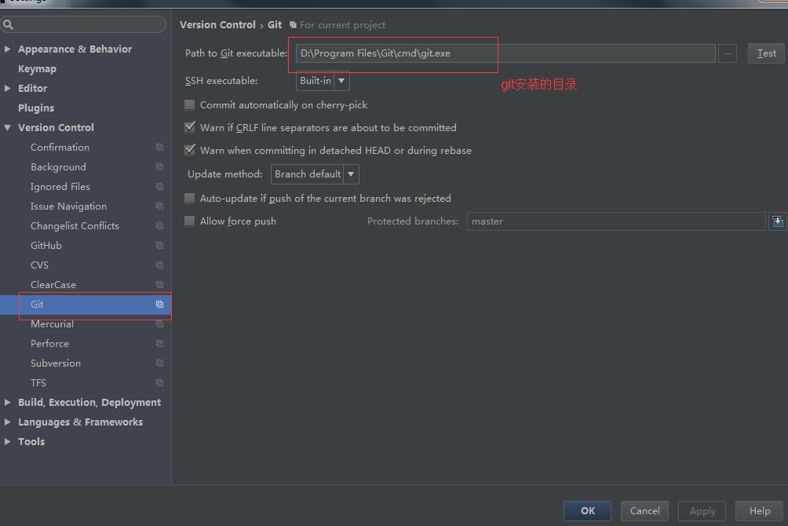This screenshot has width=788, height=526.
Task: Click the project-level icon beside Subversion
Action: 159,363
